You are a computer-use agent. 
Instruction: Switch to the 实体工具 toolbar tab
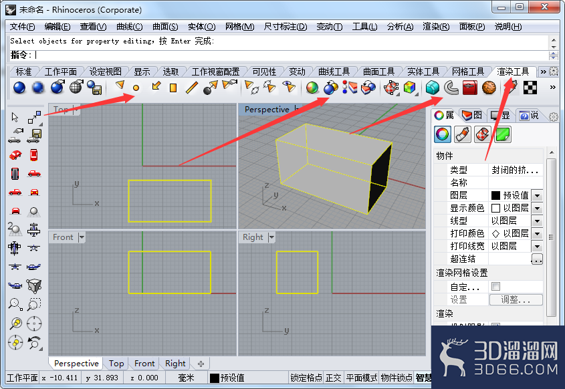(x=423, y=72)
